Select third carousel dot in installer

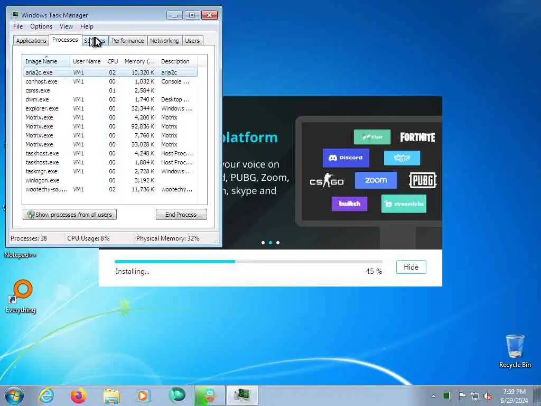pyautogui.click(x=278, y=243)
